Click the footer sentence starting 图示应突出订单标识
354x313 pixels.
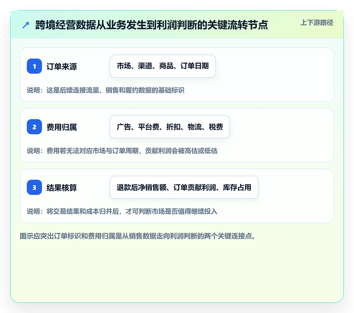[x=138, y=236]
